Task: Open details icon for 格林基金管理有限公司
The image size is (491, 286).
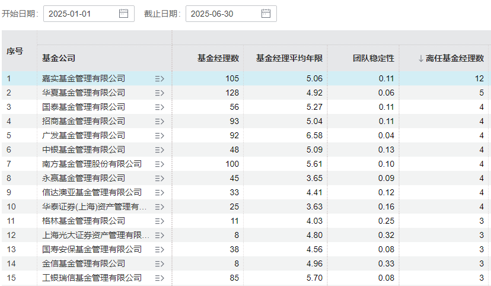Action: tap(160, 221)
